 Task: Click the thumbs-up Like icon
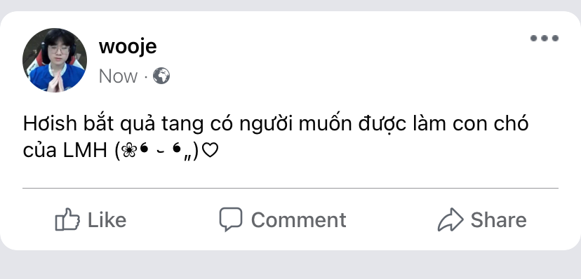pos(67,219)
